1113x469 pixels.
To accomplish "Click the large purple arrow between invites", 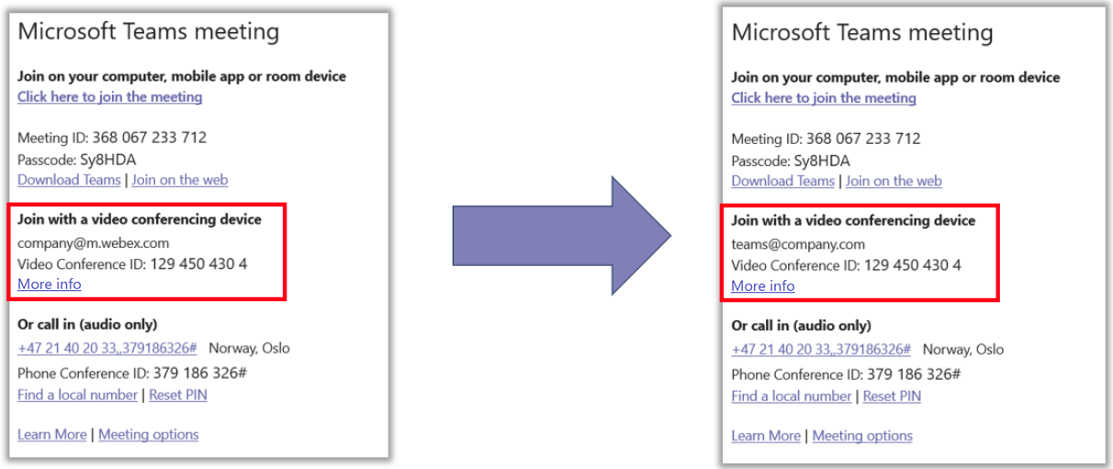I will 560,235.
